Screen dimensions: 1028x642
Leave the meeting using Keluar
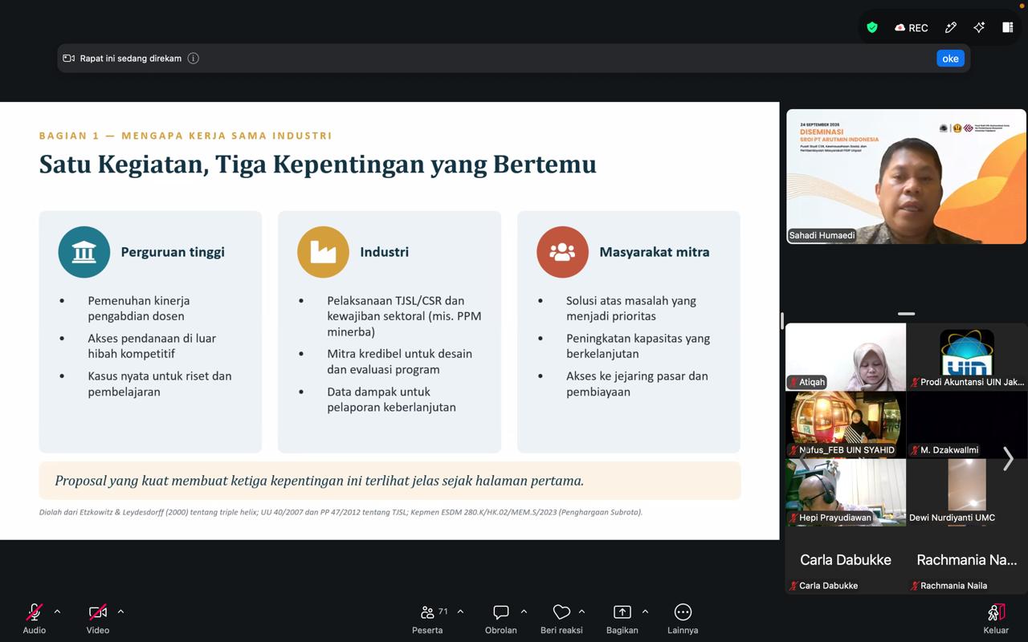pos(996,619)
